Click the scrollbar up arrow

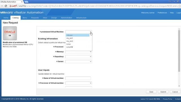tap(179, 29)
